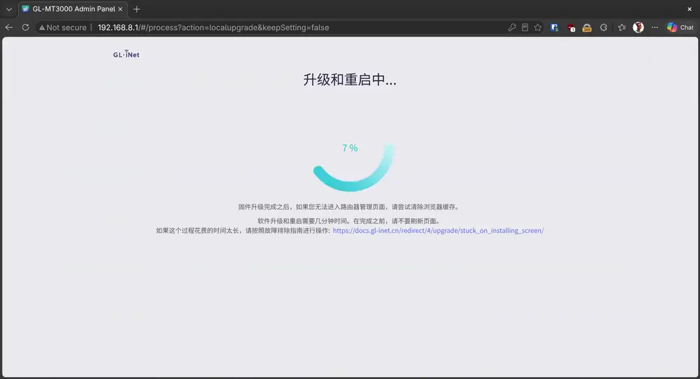The width and height of the screenshot is (700, 379).
Task: Click the 7 % progress text
Action: tap(350, 148)
